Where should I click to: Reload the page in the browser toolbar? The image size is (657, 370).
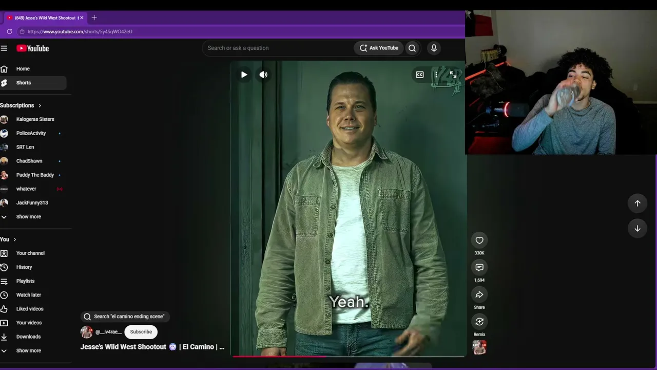coord(9,31)
